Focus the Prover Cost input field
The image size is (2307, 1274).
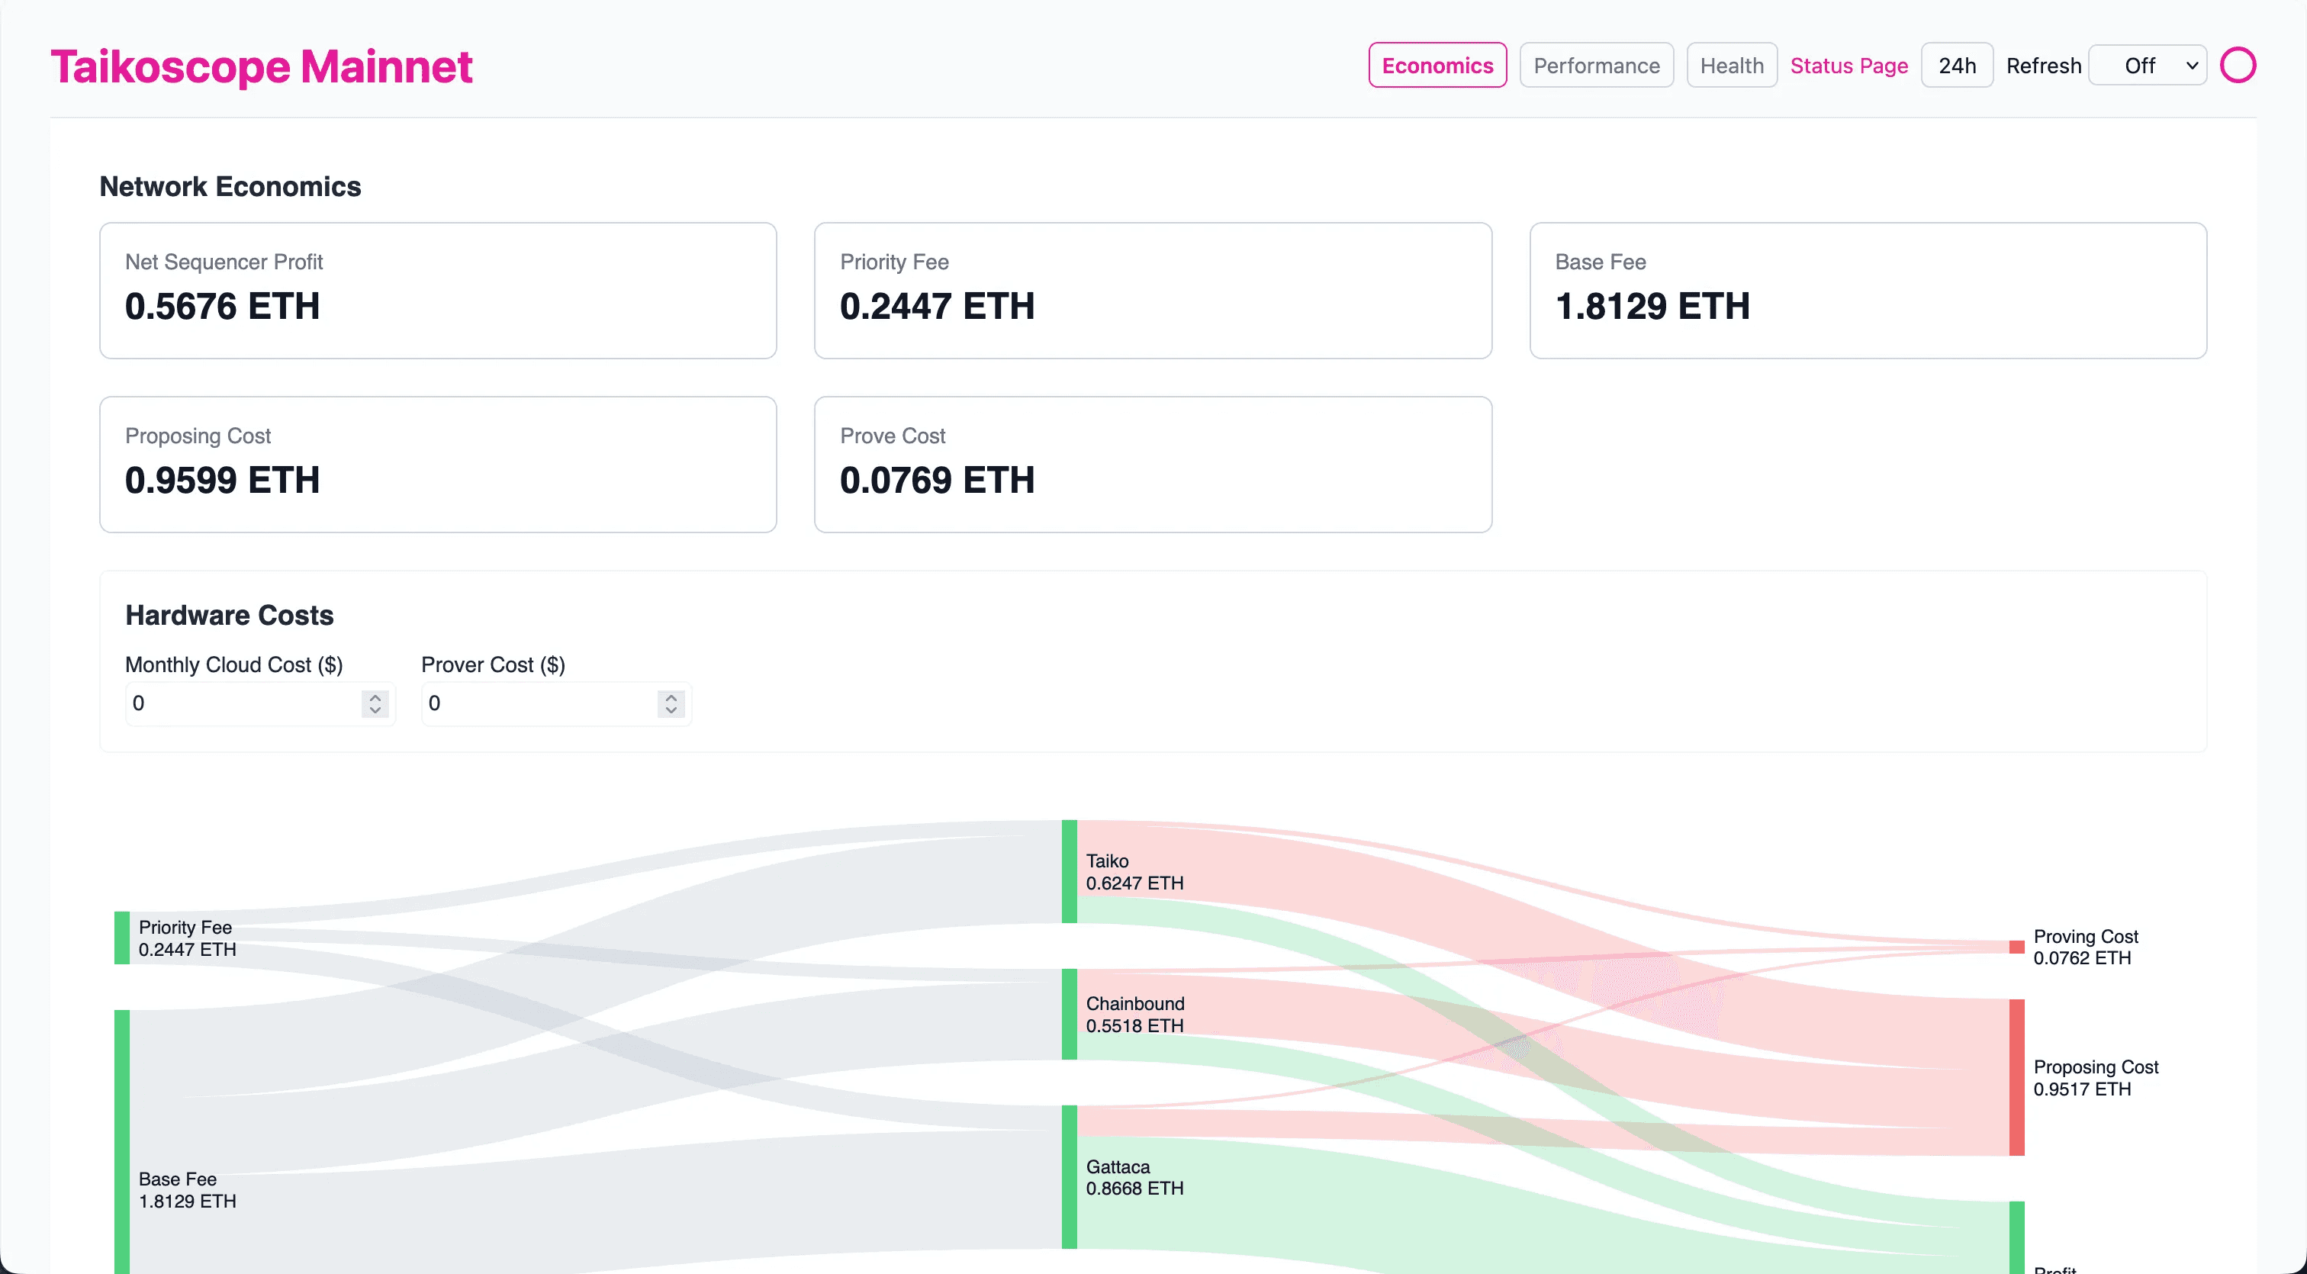click(x=537, y=703)
